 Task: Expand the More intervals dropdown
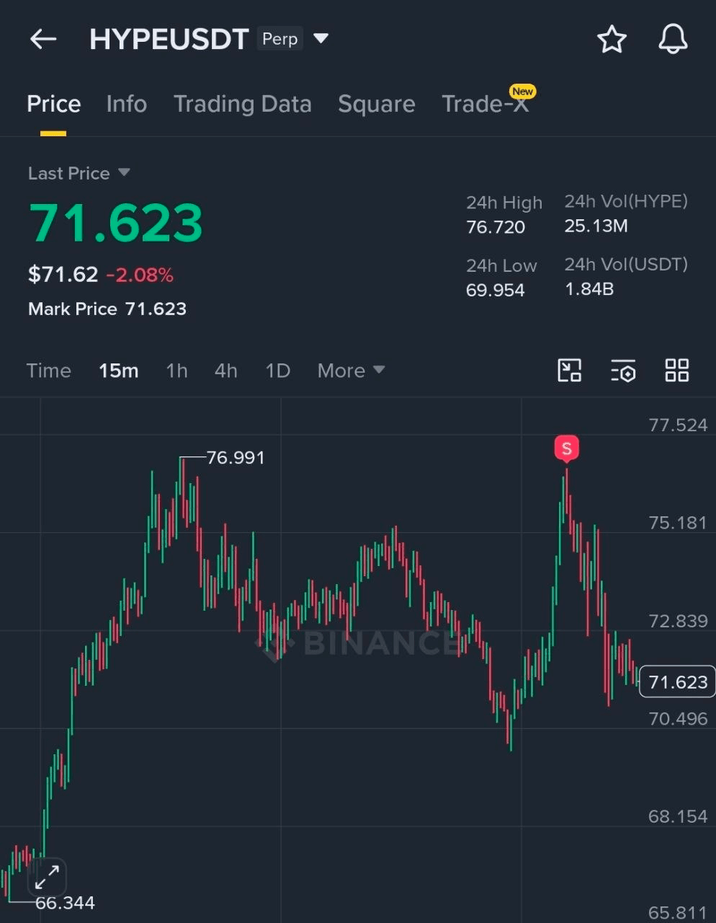click(351, 371)
